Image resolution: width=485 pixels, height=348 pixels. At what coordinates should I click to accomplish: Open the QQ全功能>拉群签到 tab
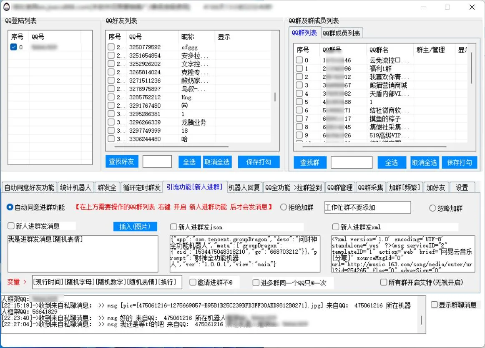(293, 188)
